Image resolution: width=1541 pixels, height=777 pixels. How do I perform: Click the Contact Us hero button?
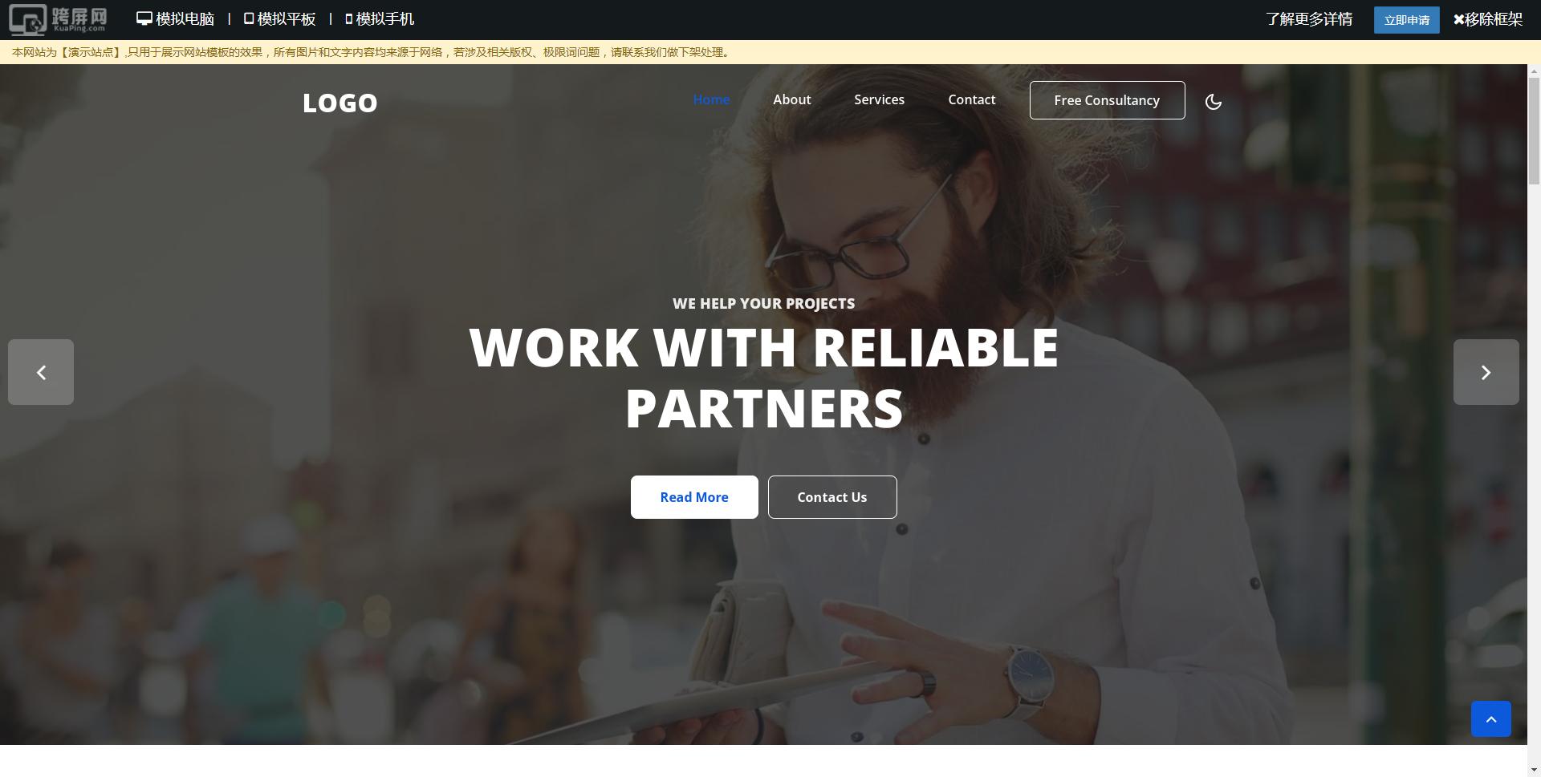[x=832, y=497]
